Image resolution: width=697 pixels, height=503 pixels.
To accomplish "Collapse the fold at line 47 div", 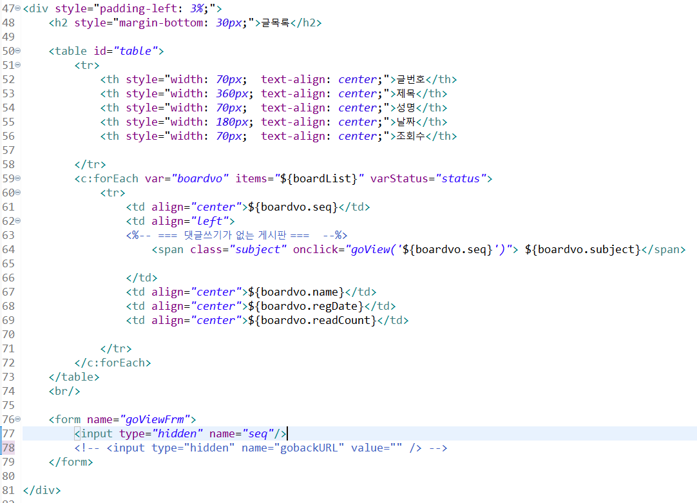I will pyautogui.click(x=18, y=8).
